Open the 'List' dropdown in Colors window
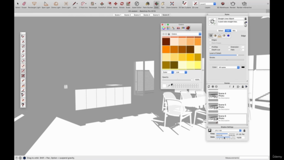The height and width of the screenshot is (160, 284). click(x=181, y=72)
